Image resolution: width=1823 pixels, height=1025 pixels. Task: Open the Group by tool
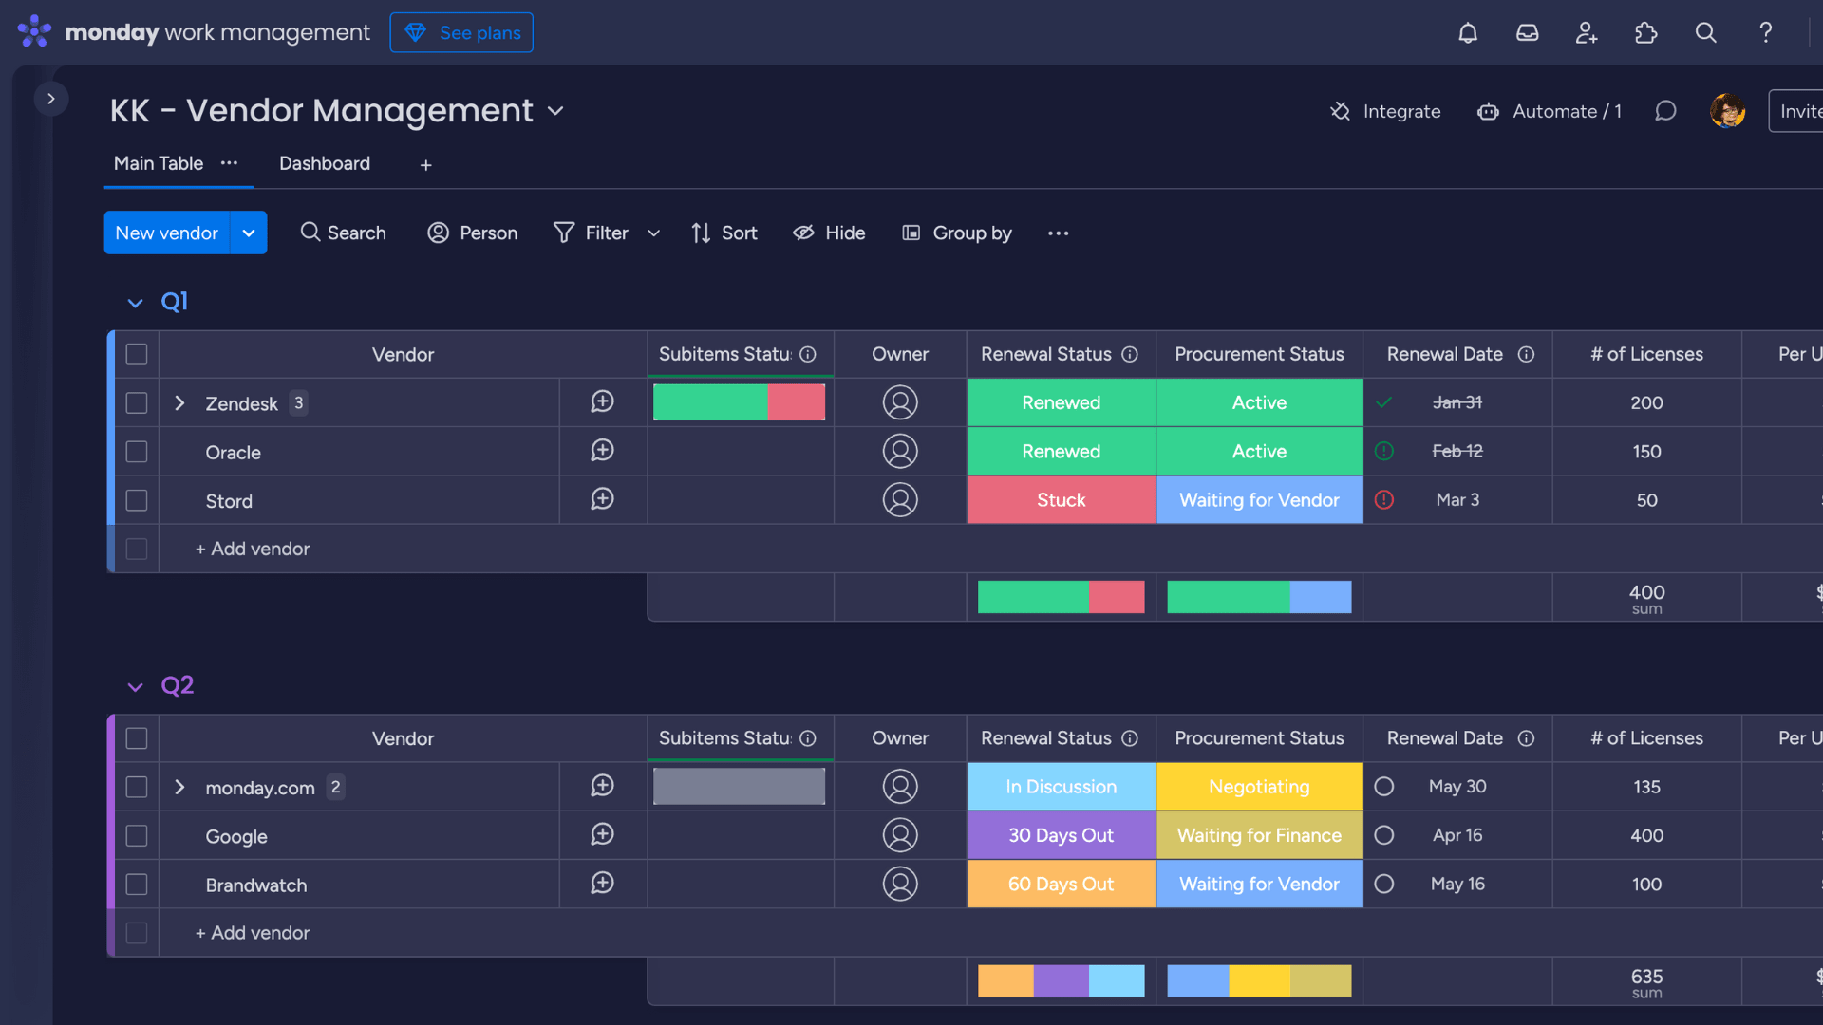956,233
